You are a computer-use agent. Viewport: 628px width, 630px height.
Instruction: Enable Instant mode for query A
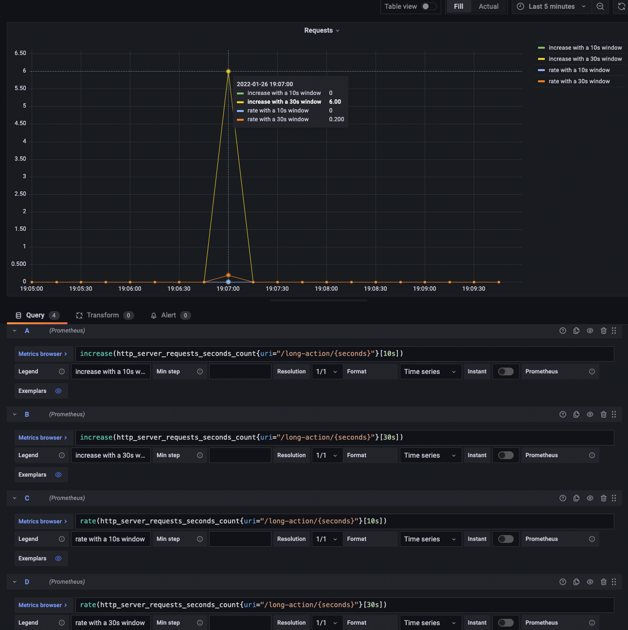coord(505,371)
